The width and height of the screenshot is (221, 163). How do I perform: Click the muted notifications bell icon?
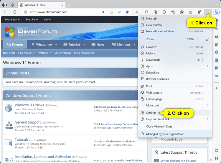click(103, 12)
